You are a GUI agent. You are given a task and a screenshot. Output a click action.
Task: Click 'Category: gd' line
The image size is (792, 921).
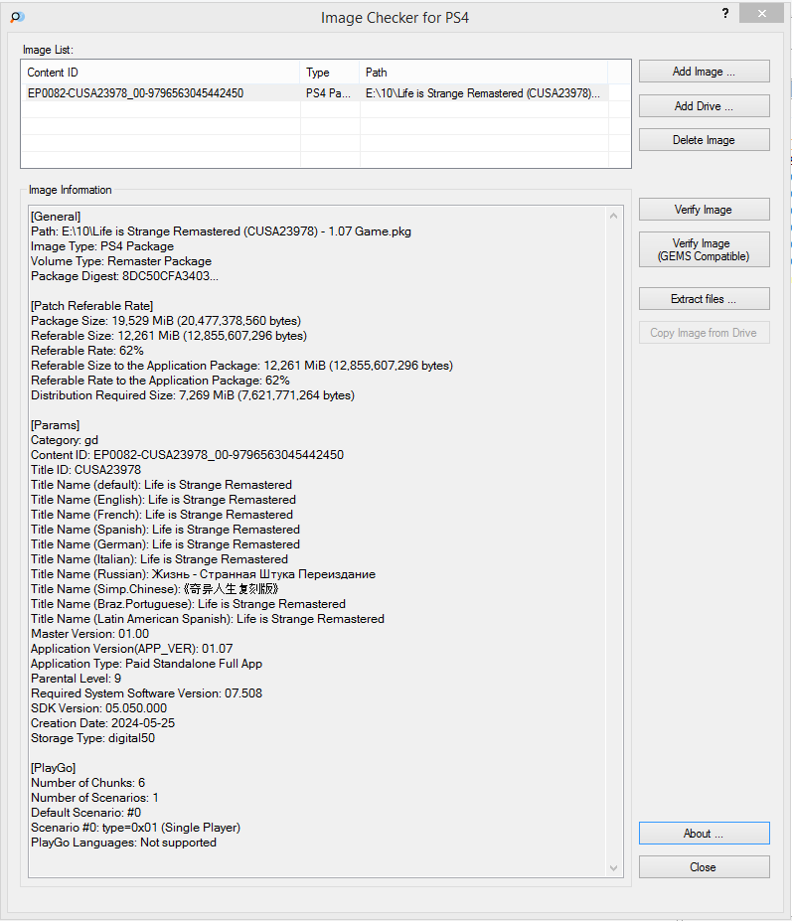[x=65, y=440]
